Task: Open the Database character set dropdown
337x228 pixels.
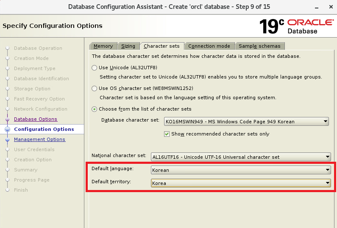Action: tap(246, 121)
